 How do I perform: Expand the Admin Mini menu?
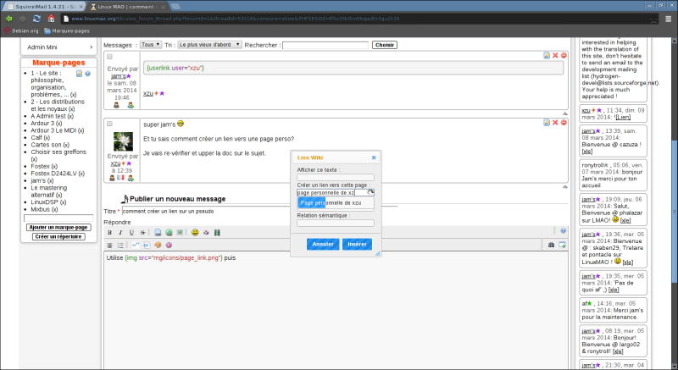pos(58,47)
